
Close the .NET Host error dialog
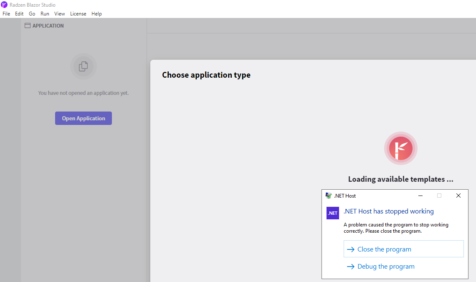coord(458,196)
